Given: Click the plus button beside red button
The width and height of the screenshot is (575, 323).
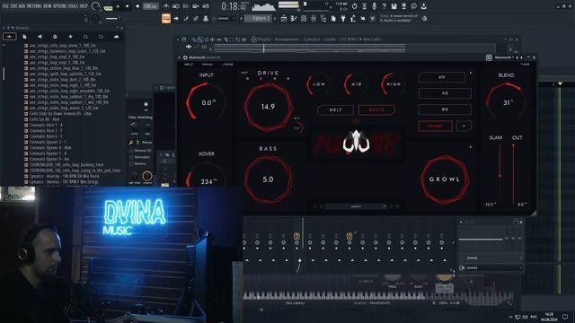Looking at the screenshot, I should [464, 126].
